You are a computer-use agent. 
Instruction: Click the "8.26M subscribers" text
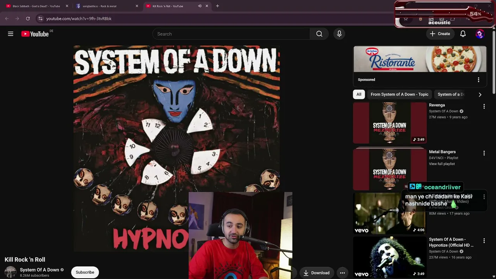[x=34, y=276]
